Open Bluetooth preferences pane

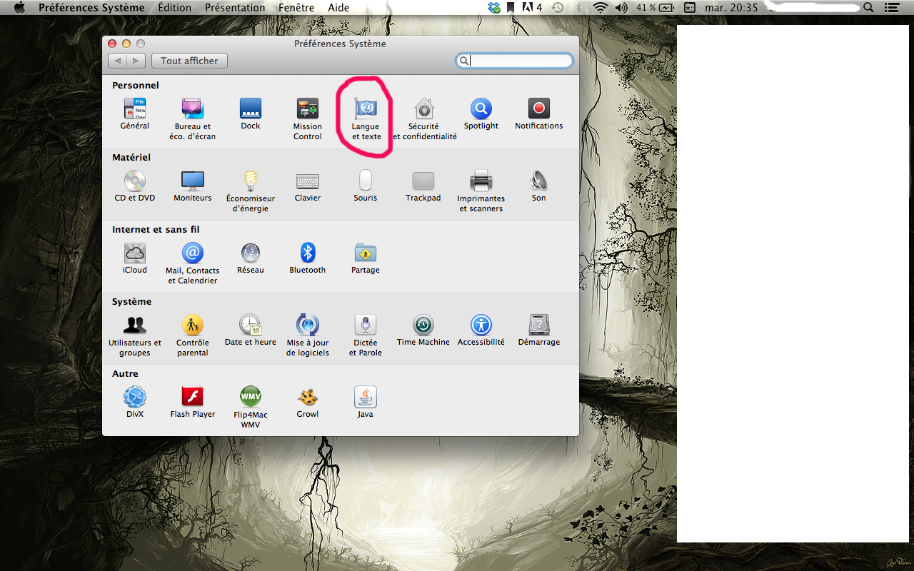pyautogui.click(x=308, y=258)
